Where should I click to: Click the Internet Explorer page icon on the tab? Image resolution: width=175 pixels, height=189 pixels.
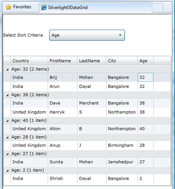[44, 7]
